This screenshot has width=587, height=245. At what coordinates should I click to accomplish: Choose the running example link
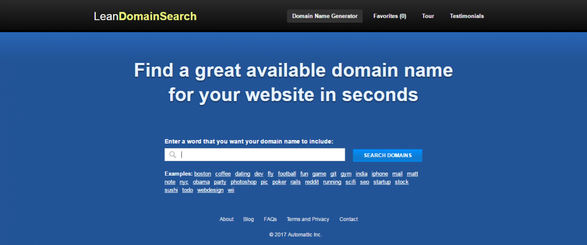[332, 182]
